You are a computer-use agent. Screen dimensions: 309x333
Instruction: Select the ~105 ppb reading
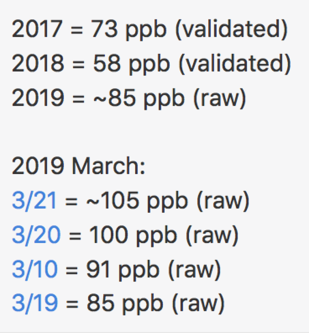[137, 201]
